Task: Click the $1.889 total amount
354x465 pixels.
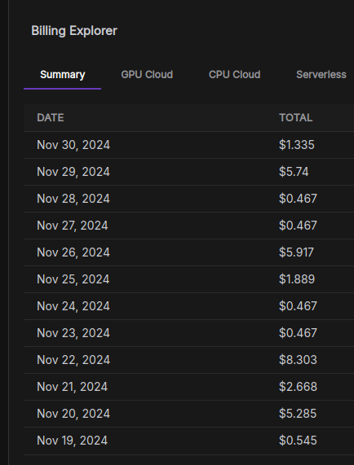Action: (297, 279)
